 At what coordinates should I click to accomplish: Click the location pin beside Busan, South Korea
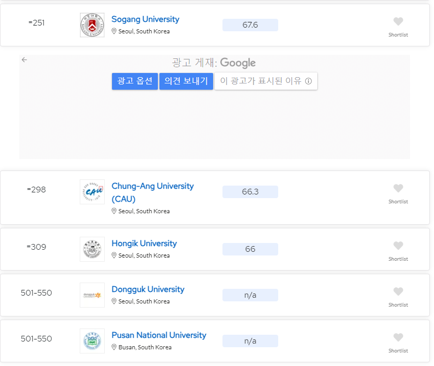click(114, 347)
